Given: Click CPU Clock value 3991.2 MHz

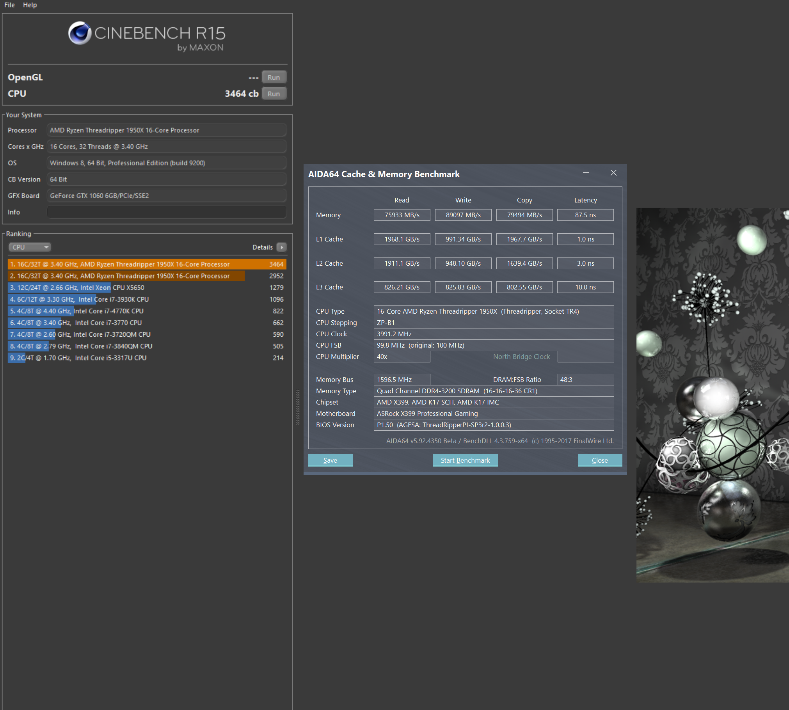Looking at the screenshot, I should (x=494, y=334).
